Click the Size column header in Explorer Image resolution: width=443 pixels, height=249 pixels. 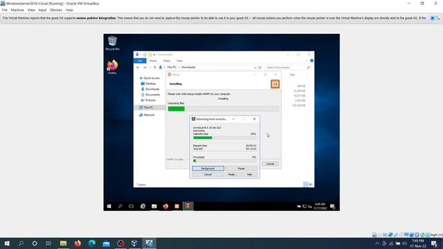point(292,75)
